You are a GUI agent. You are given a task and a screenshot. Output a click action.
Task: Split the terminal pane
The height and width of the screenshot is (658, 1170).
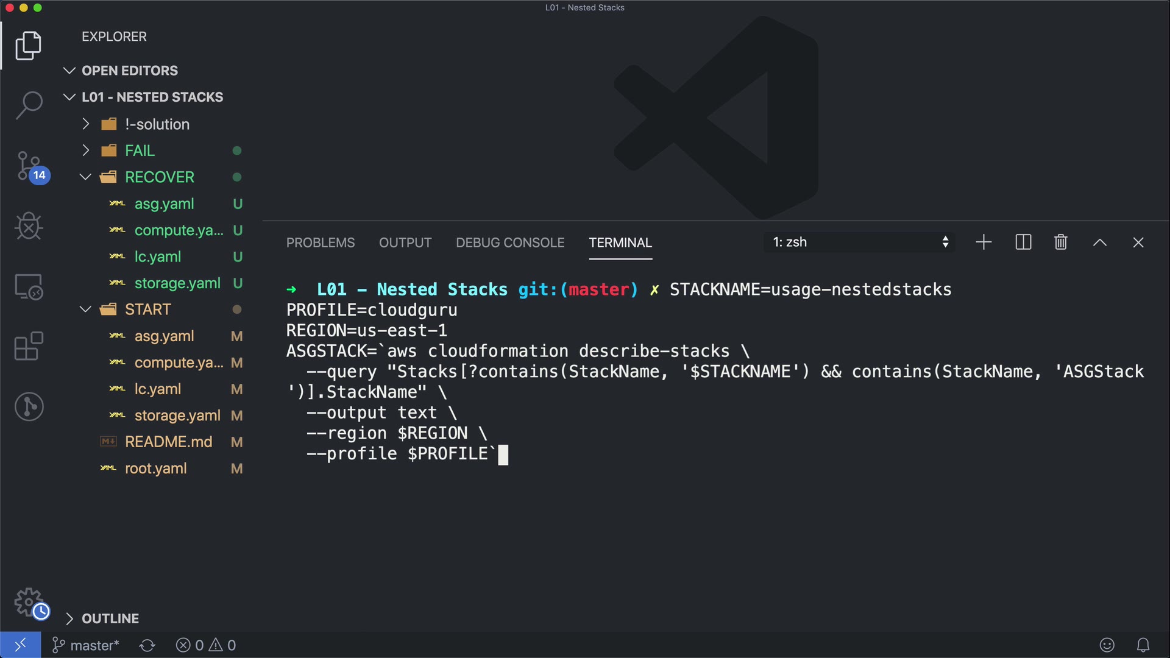coord(1023,242)
